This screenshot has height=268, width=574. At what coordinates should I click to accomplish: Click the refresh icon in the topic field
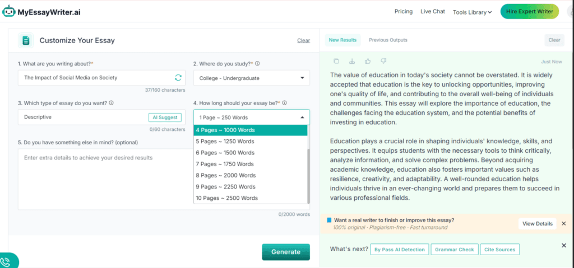click(x=178, y=78)
